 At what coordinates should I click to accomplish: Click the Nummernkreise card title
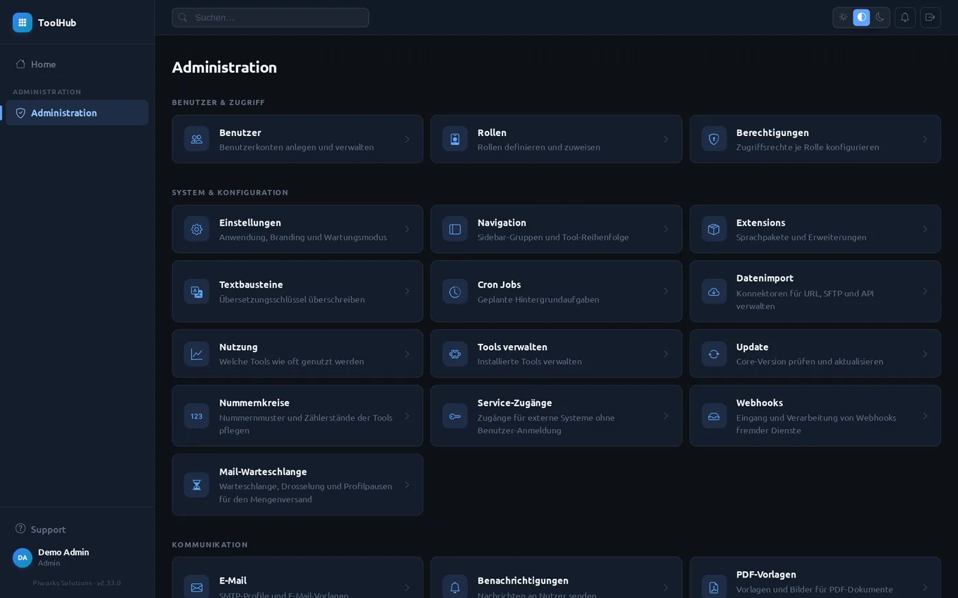254,403
